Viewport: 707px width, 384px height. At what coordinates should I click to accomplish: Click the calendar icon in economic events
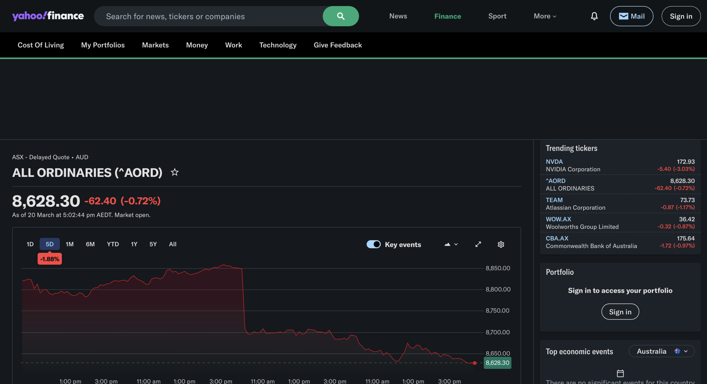tap(620, 373)
